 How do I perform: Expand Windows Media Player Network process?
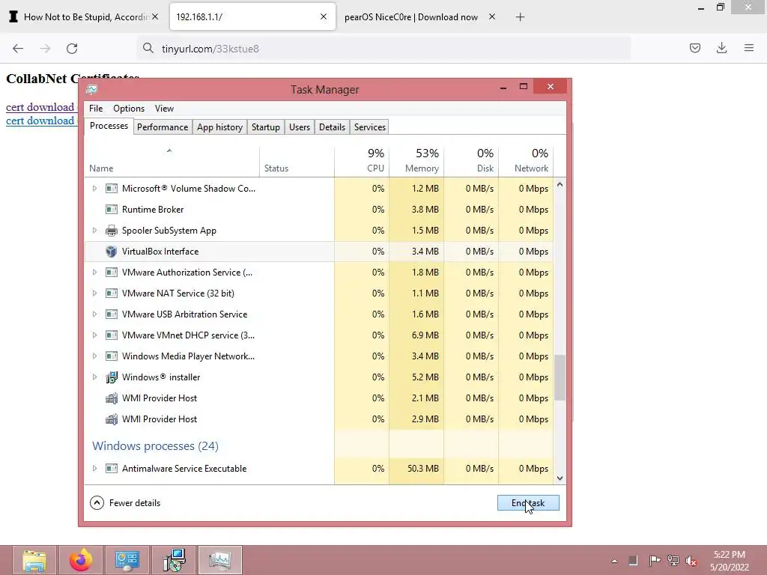pyautogui.click(x=94, y=356)
